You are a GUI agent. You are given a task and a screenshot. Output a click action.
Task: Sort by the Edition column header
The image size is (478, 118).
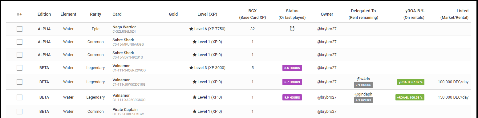point(44,14)
